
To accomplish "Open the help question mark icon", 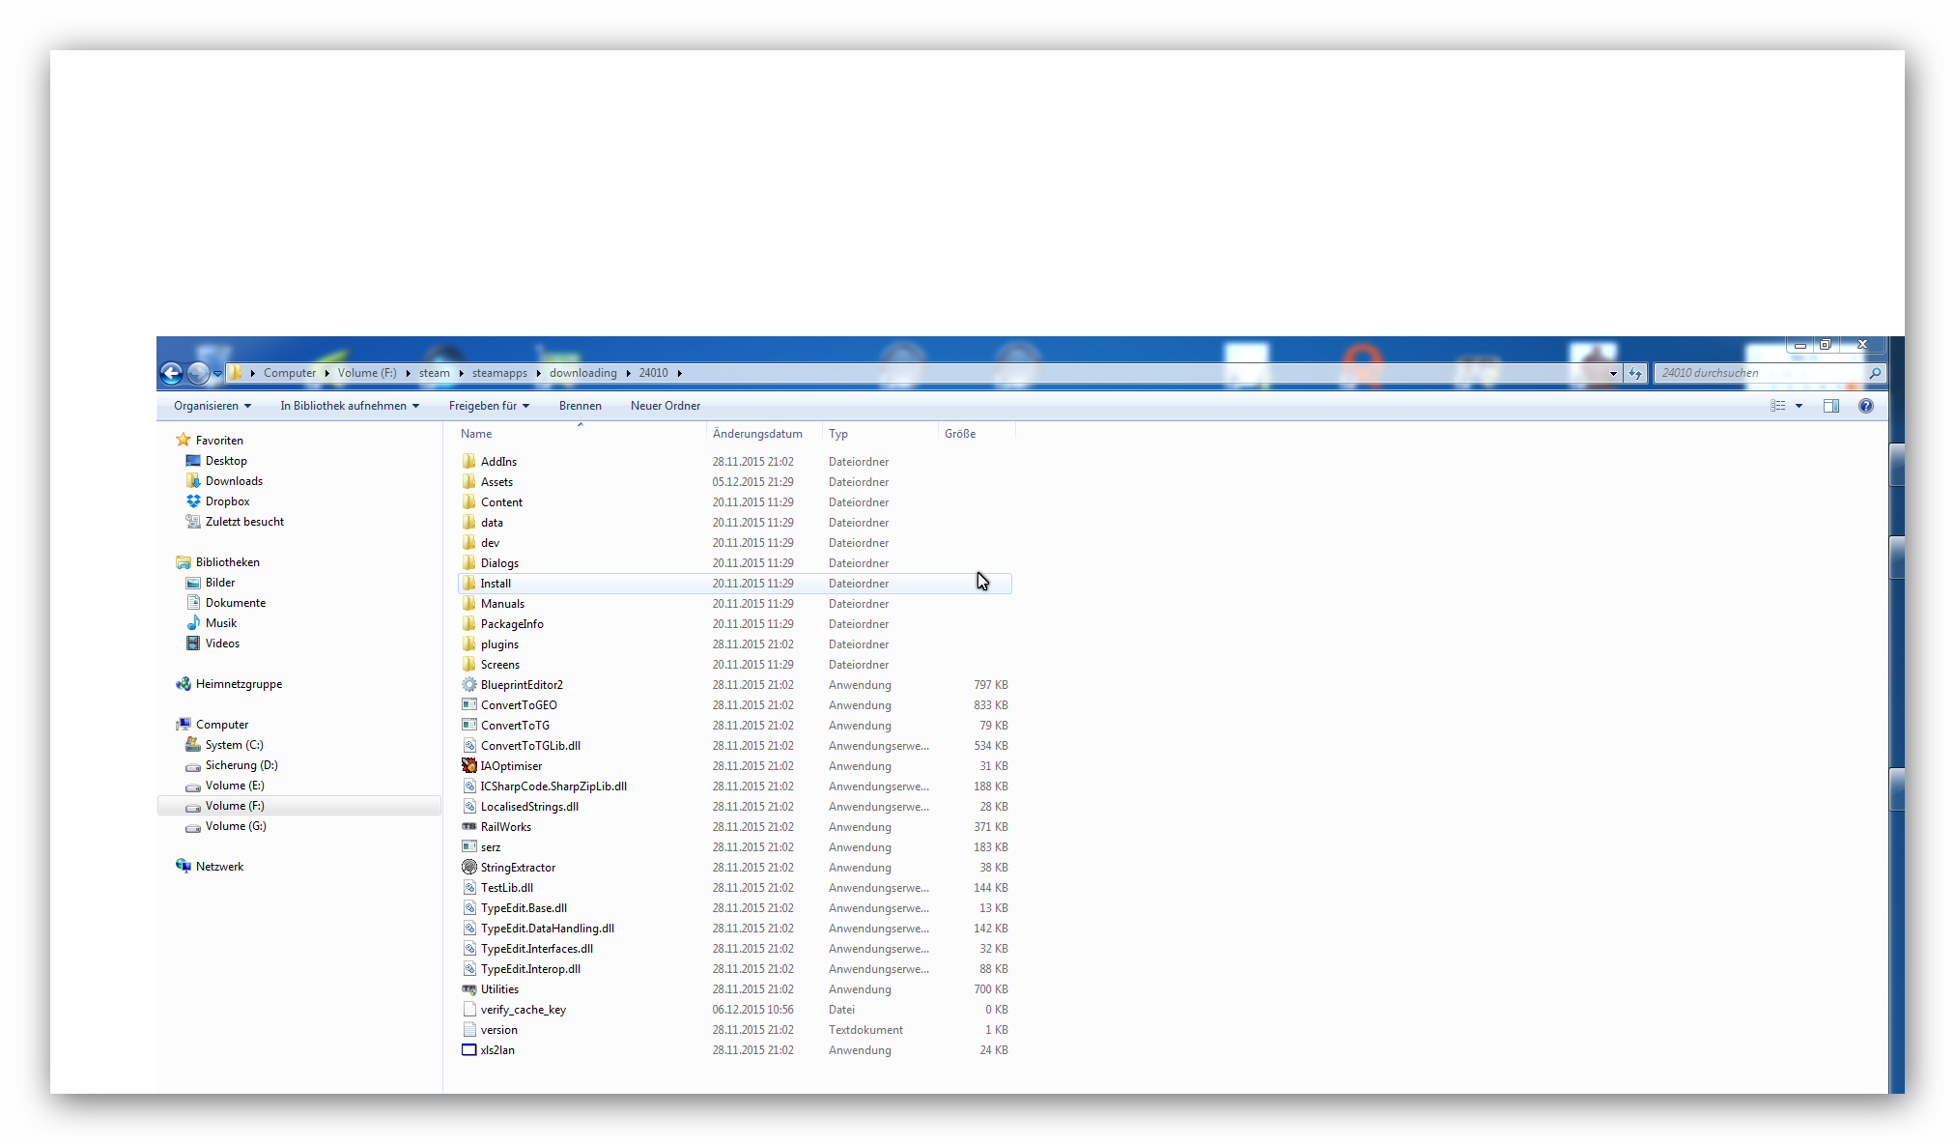I will tap(1865, 406).
